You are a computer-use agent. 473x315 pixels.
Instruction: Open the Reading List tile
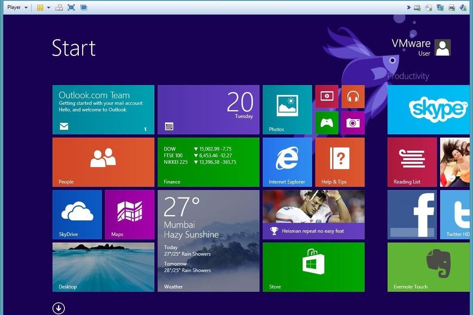pyautogui.click(x=412, y=162)
